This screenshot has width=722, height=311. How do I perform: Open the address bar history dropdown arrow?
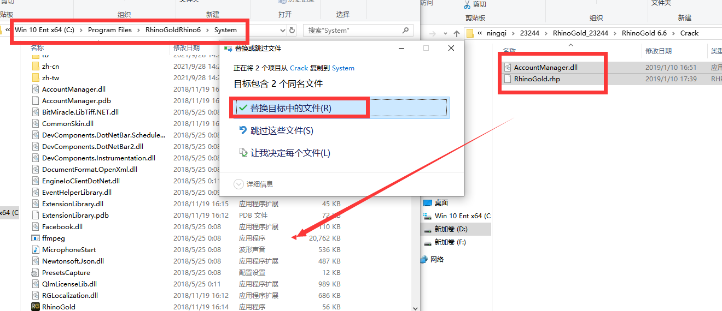pyautogui.click(x=283, y=31)
